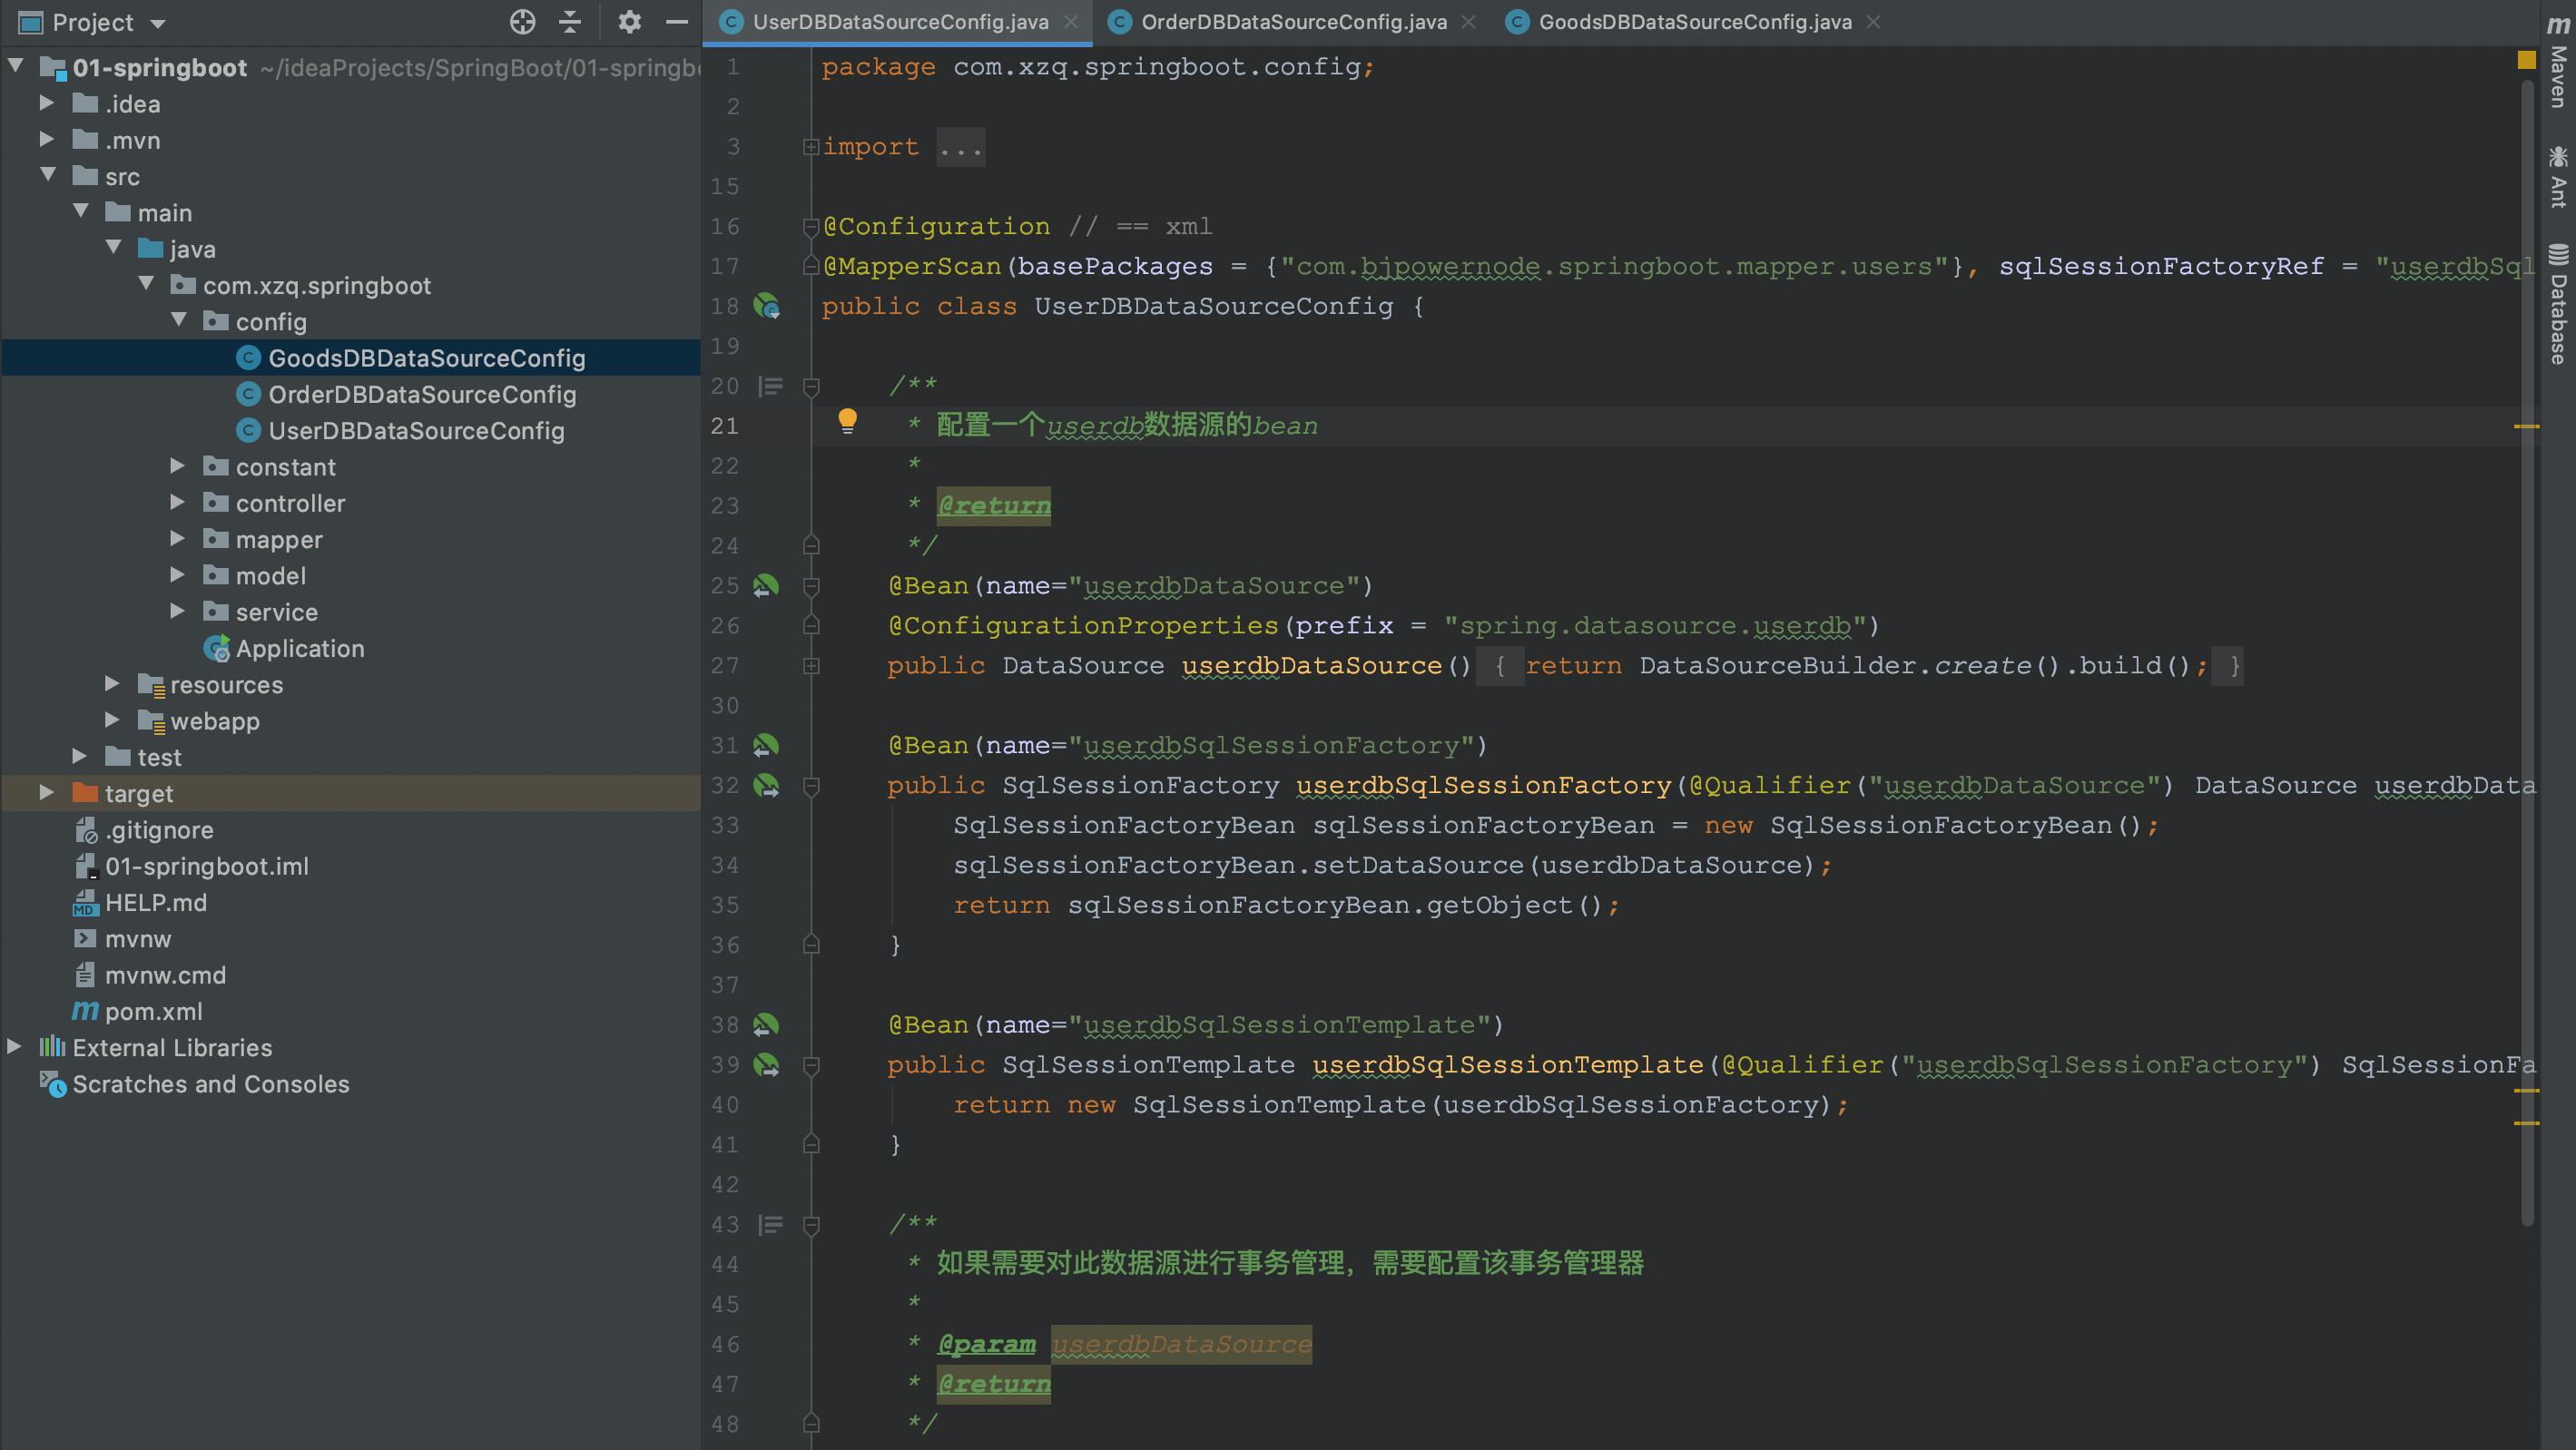Click the yellow inspection status indicator
This screenshot has width=2576, height=1450.
click(x=2526, y=60)
